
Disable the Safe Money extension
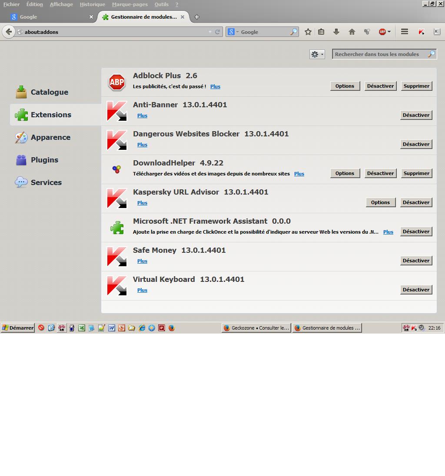(416, 261)
